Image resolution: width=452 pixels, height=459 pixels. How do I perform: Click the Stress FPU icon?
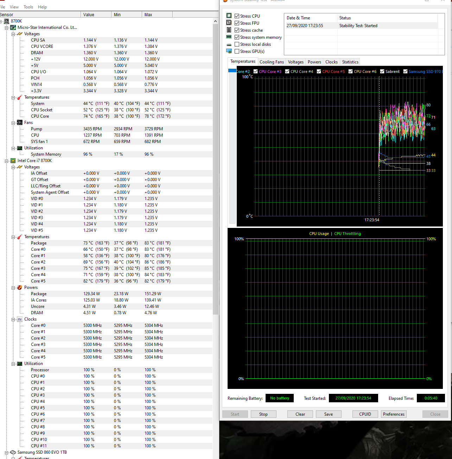pyautogui.click(x=229, y=23)
